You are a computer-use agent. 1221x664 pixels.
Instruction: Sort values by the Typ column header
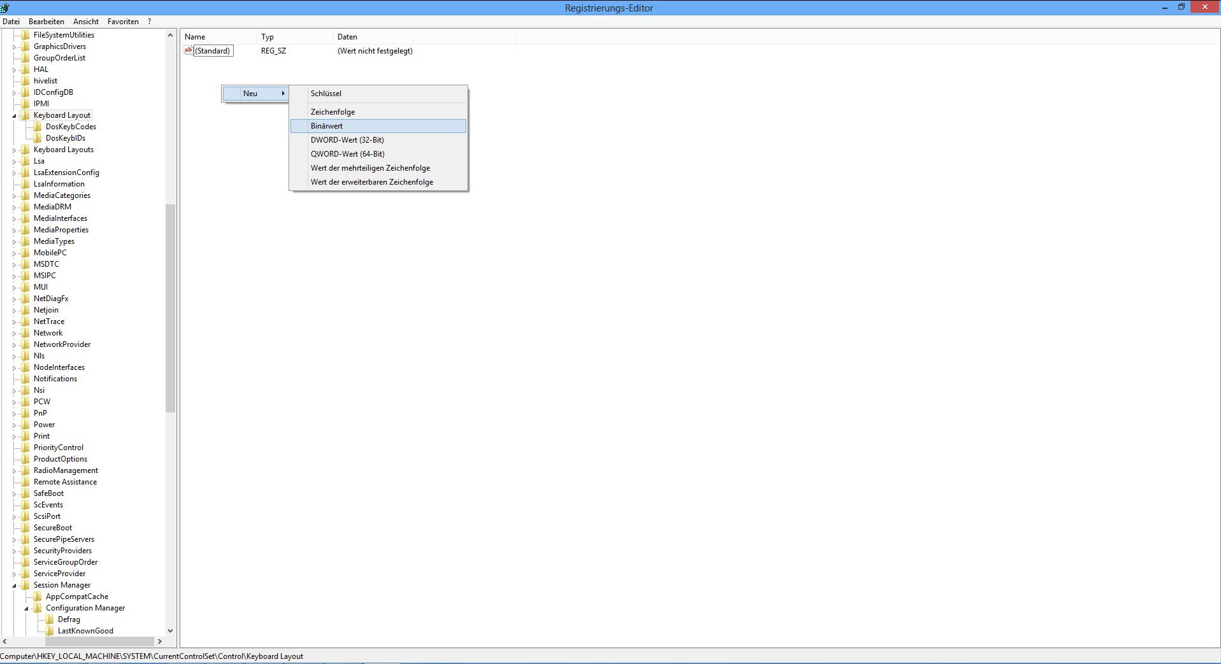[268, 37]
